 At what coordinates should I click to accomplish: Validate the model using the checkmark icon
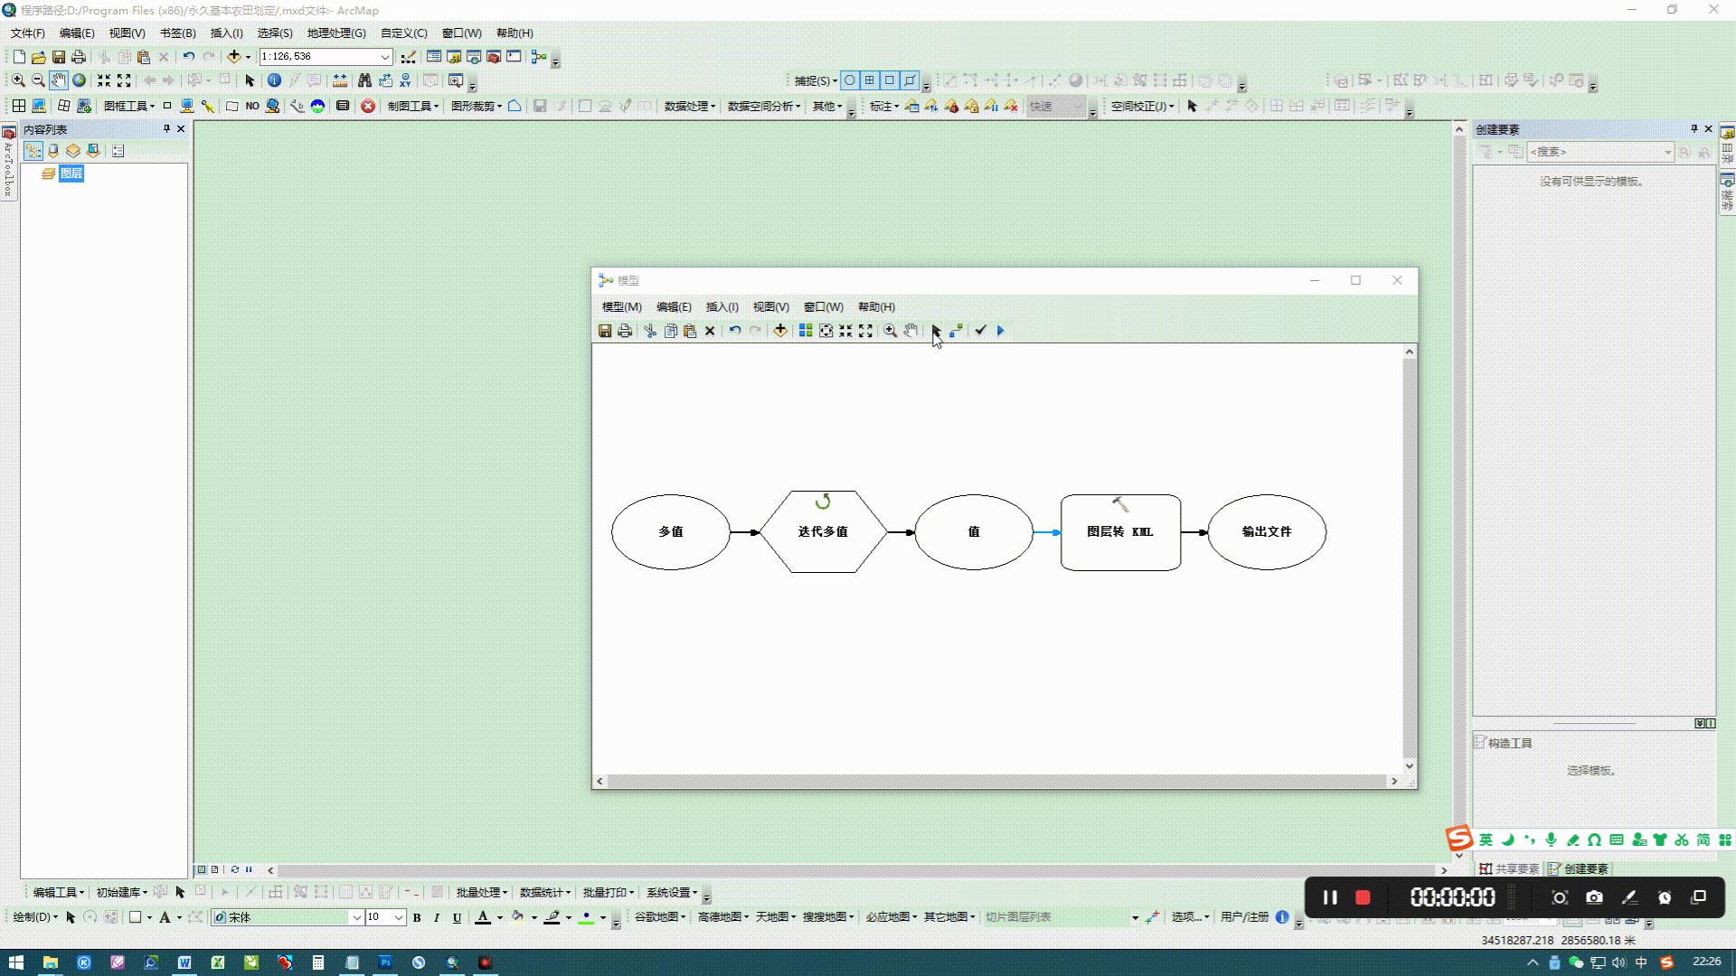(982, 330)
